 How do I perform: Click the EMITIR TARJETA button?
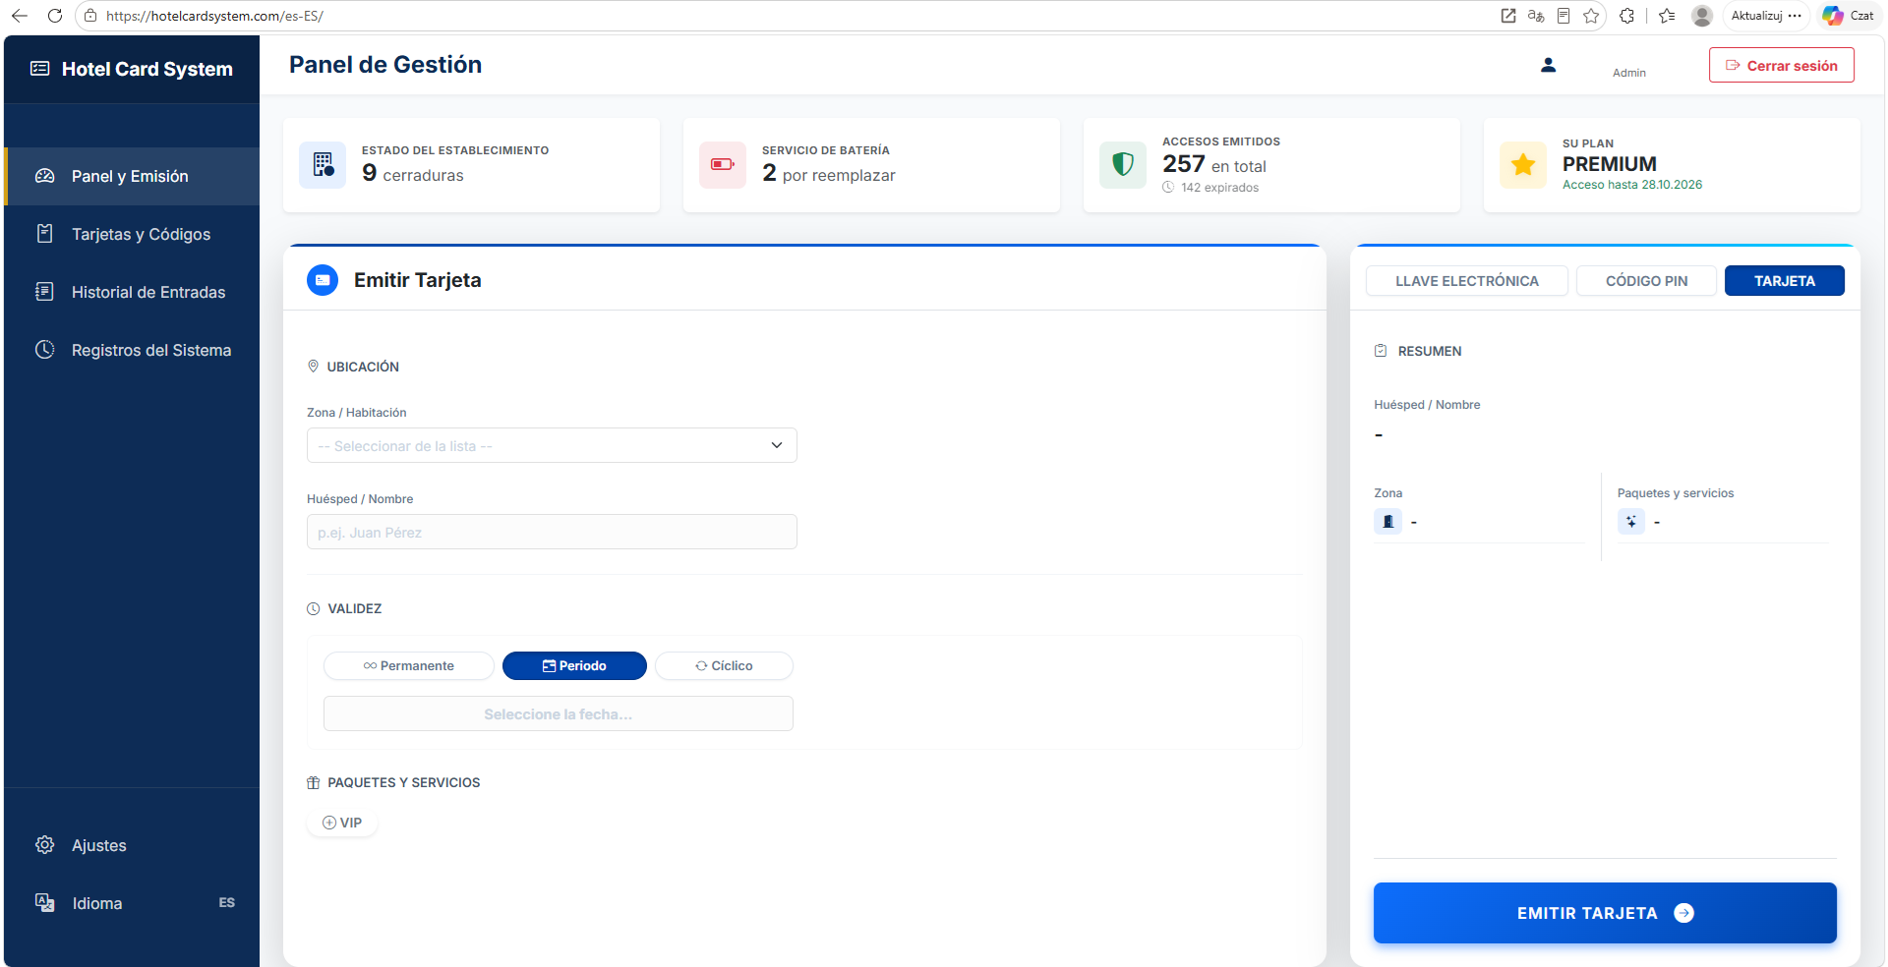click(x=1605, y=913)
